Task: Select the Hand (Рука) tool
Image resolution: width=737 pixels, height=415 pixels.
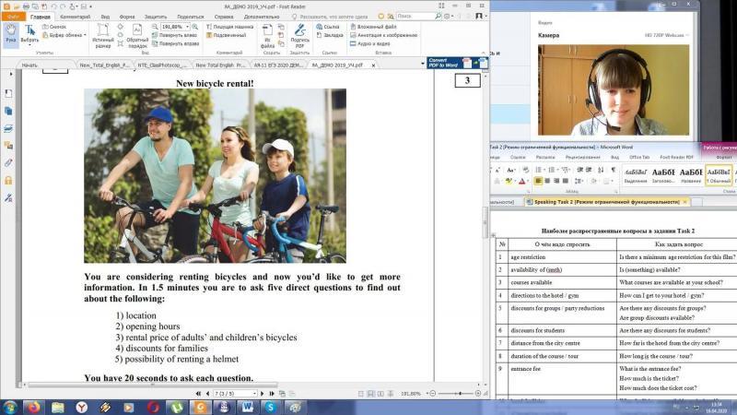Action: point(10,34)
